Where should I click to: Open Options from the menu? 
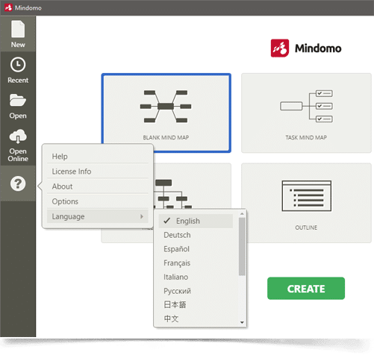point(98,201)
